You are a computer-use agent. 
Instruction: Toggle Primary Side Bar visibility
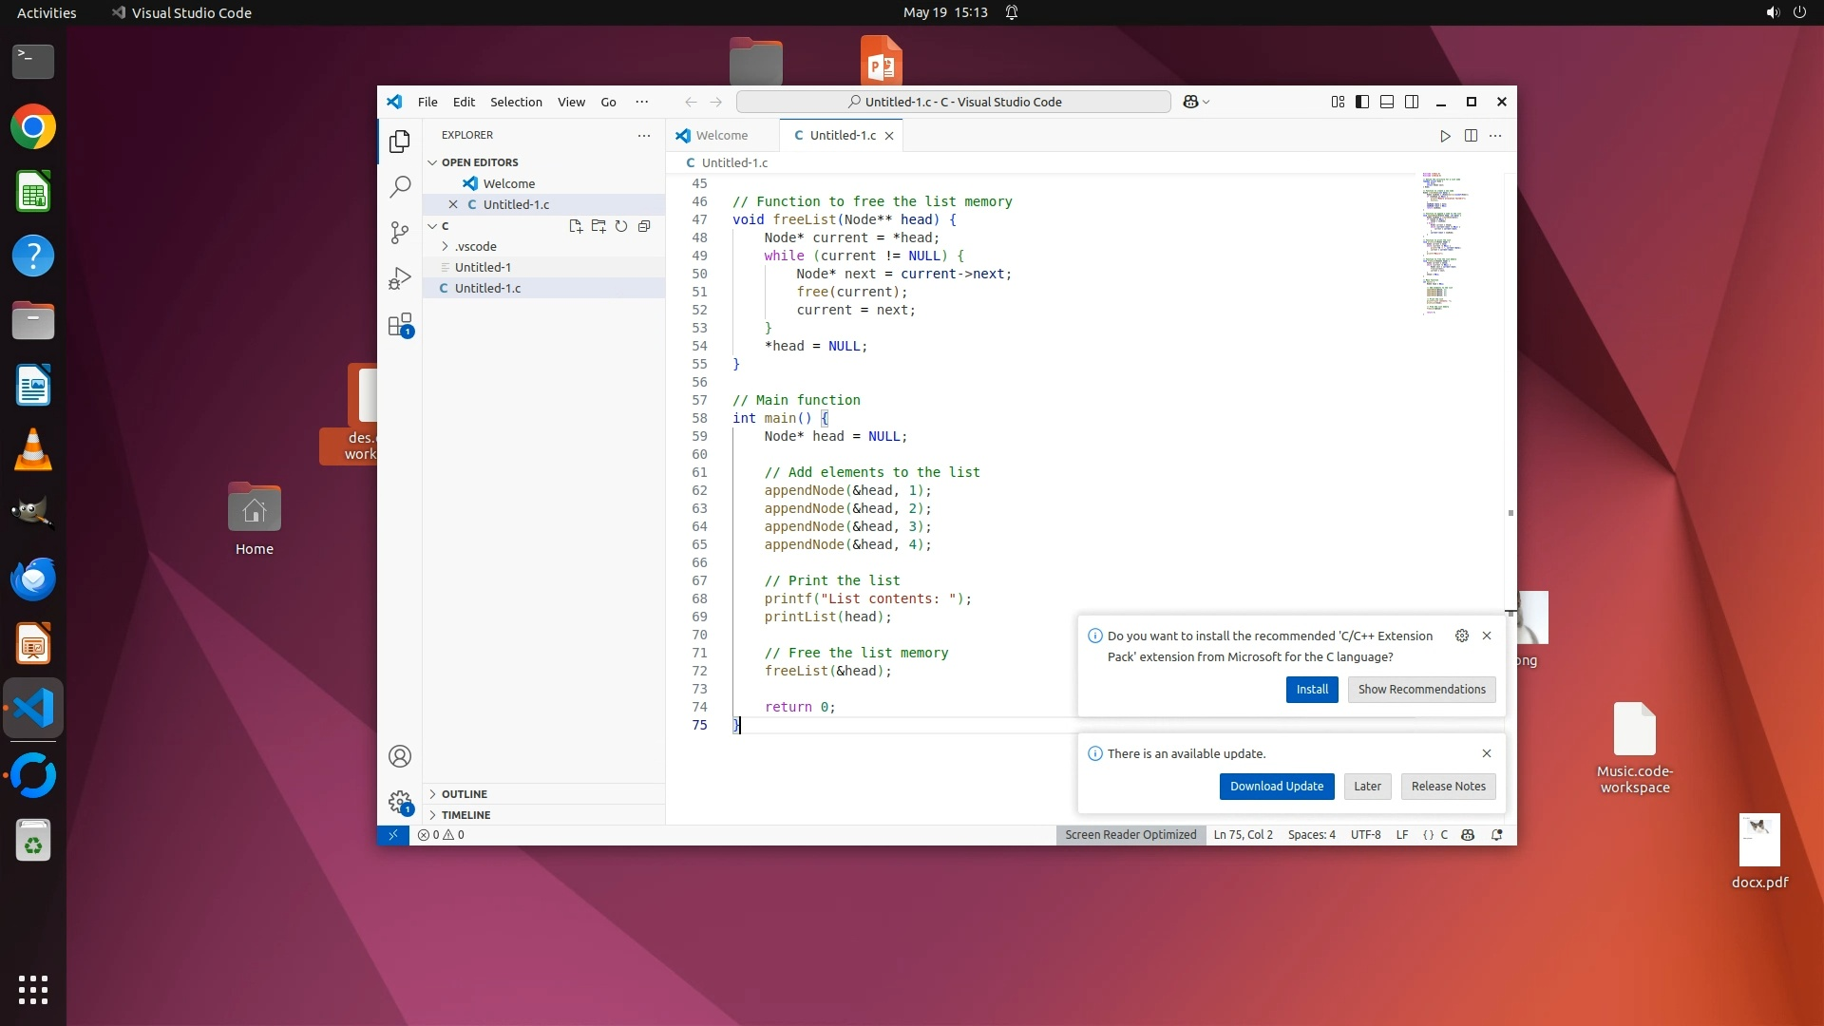(1362, 102)
